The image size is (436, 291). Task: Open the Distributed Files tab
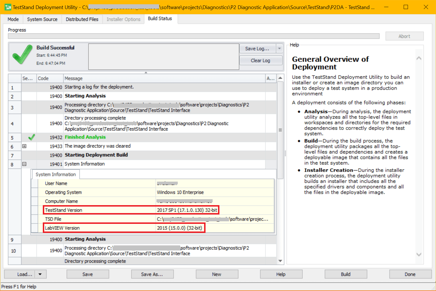click(x=82, y=19)
